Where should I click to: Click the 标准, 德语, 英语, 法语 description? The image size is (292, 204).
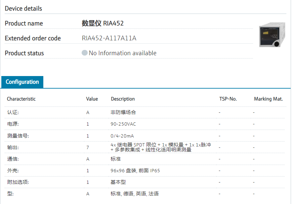135,194
